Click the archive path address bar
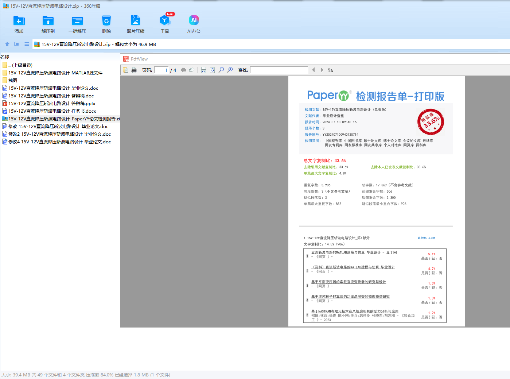This screenshot has width=510, height=379. [271, 44]
